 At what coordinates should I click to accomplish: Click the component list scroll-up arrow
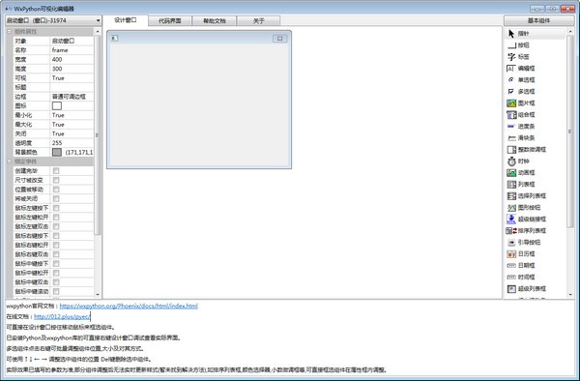(570, 32)
